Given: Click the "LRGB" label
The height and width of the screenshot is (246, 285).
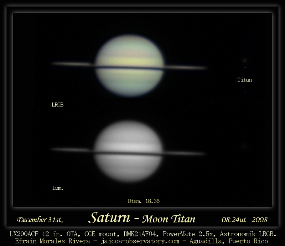Looking at the screenshot, I should pyautogui.click(x=57, y=105).
